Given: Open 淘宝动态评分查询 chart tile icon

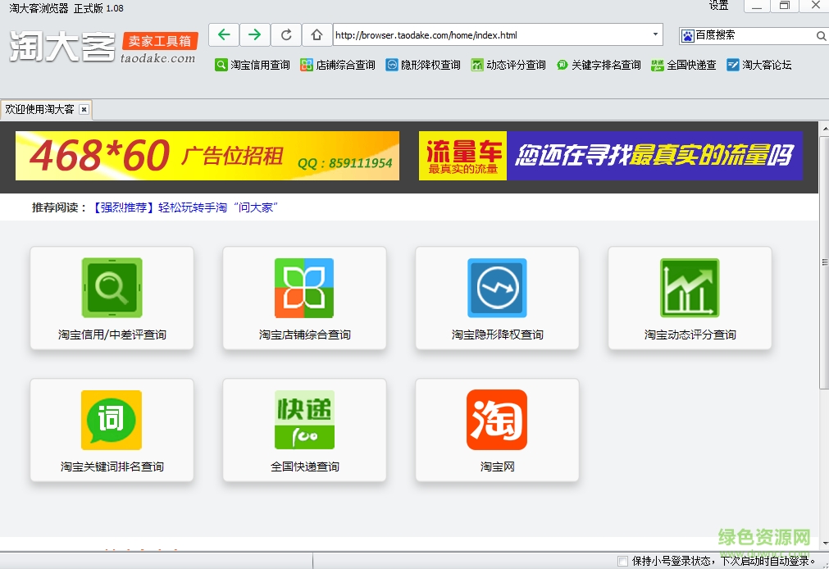Looking at the screenshot, I should 690,288.
